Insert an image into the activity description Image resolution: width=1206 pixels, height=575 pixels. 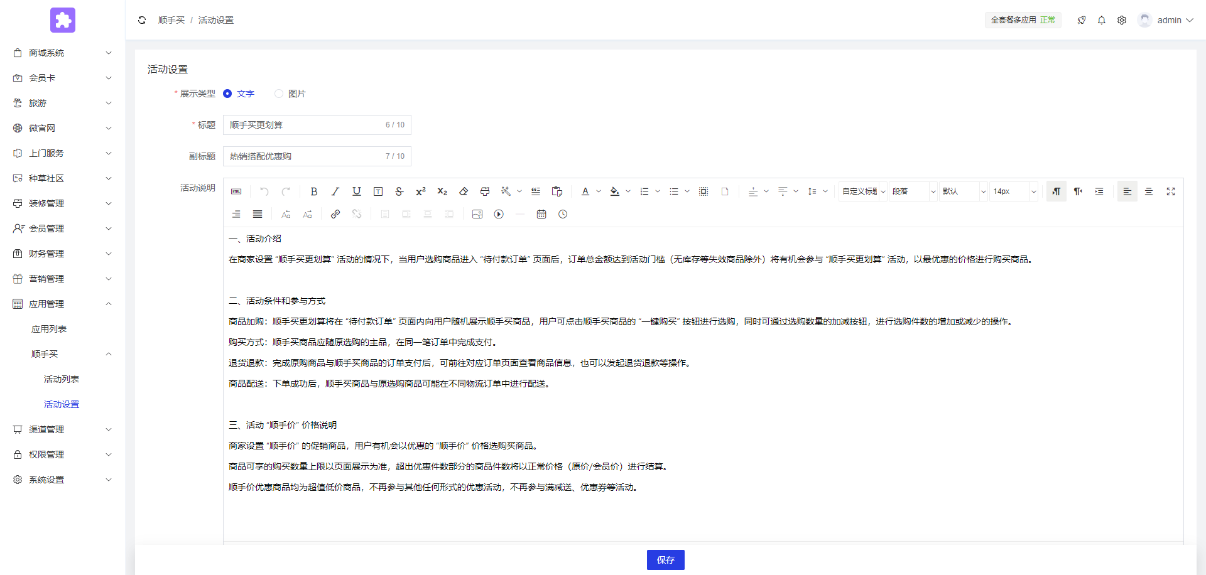pos(477,214)
